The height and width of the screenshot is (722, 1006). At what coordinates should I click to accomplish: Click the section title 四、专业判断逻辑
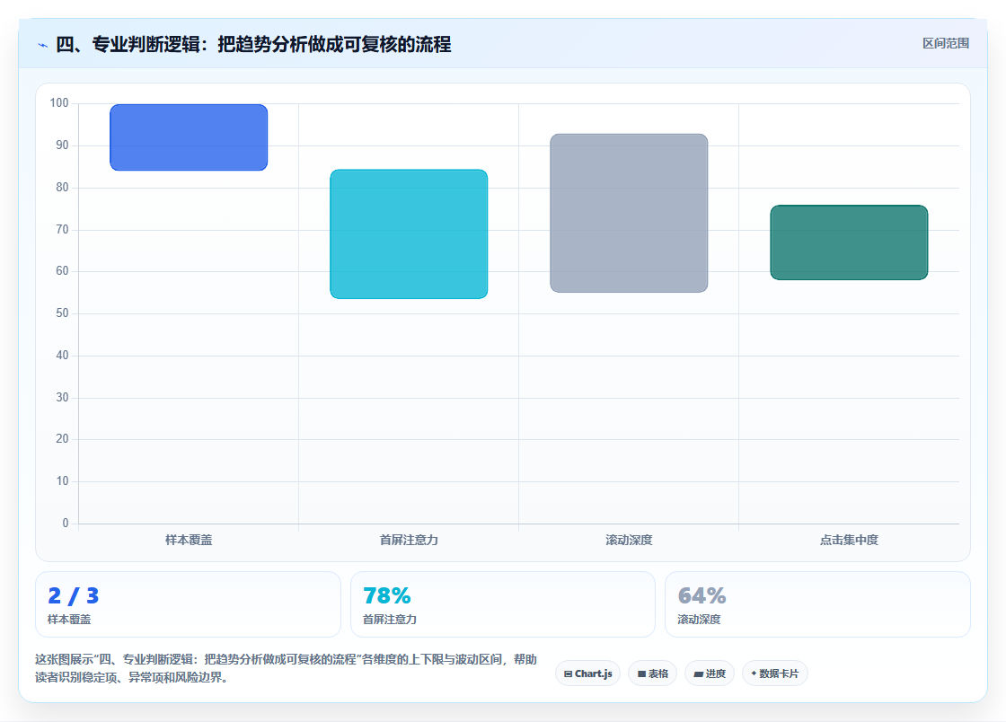(x=253, y=44)
